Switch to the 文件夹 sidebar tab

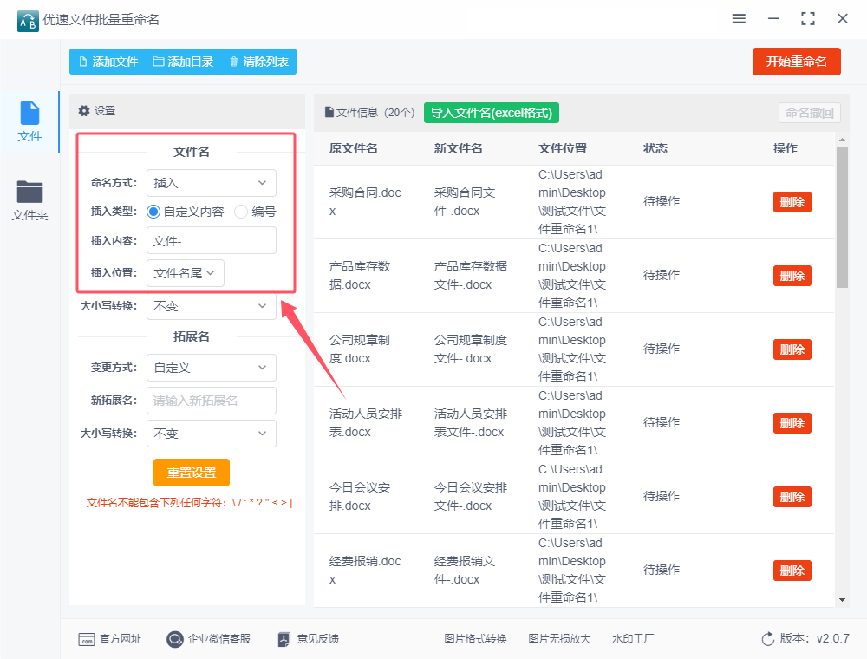[x=29, y=200]
